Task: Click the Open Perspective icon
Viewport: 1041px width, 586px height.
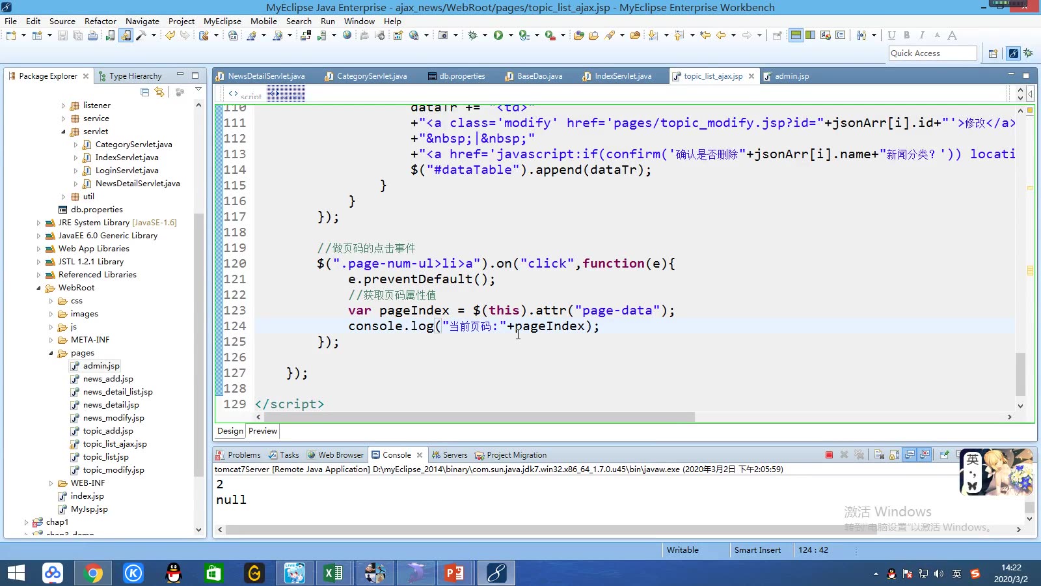Action: point(993,53)
